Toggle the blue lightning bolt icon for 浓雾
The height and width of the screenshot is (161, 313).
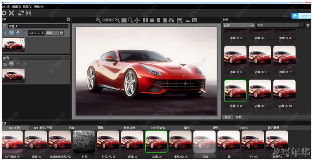click(18, 33)
